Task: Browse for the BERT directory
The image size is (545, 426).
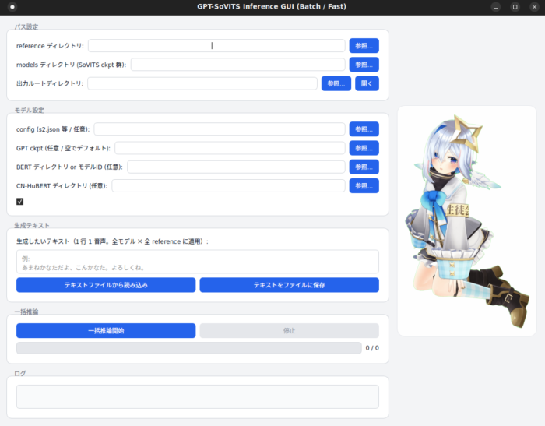Action: 364,167
